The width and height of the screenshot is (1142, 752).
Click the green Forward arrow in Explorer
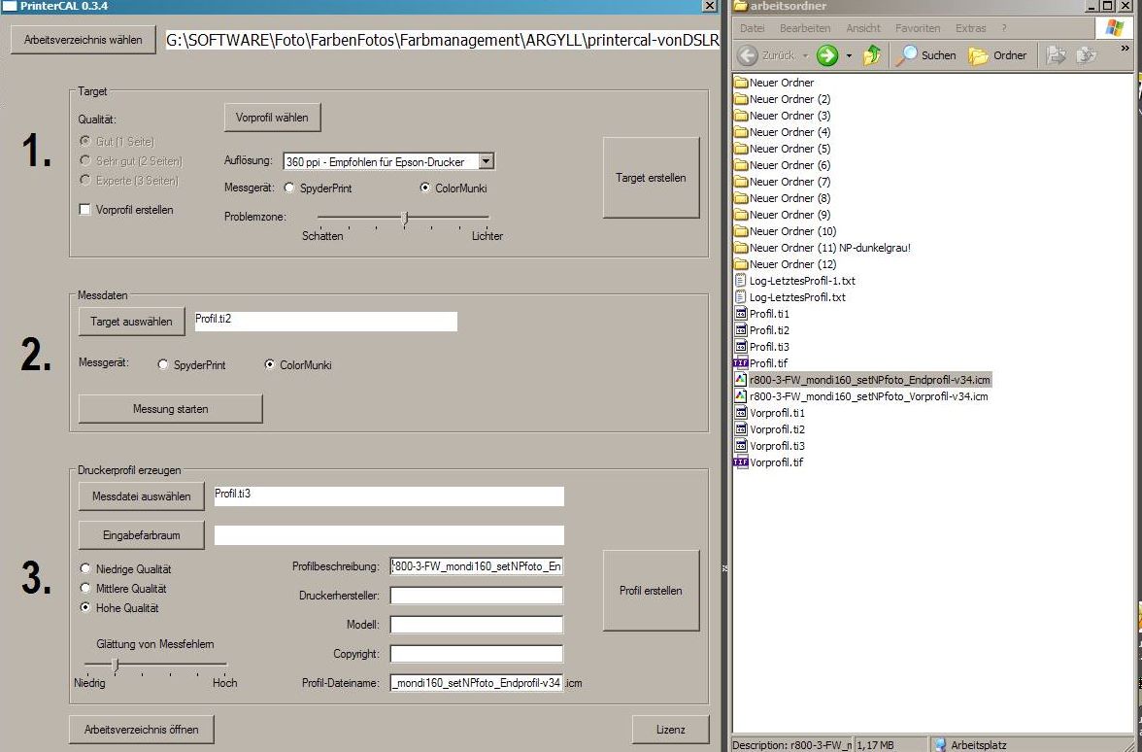(827, 55)
